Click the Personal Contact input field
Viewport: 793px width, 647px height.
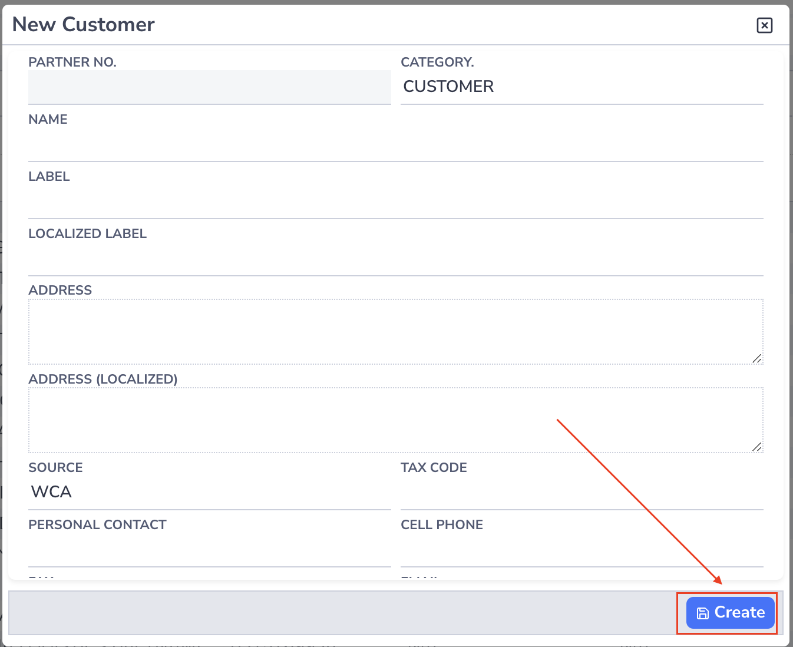[x=209, y=551]
